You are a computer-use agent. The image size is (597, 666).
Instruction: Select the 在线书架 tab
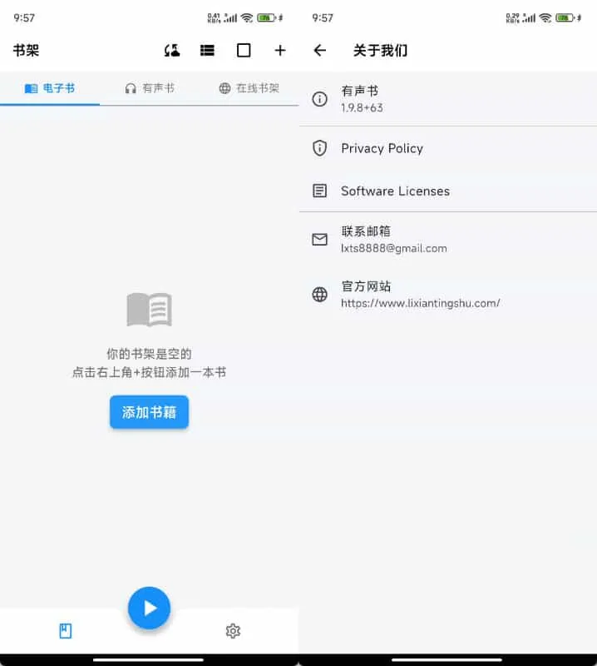pos(249,88)
